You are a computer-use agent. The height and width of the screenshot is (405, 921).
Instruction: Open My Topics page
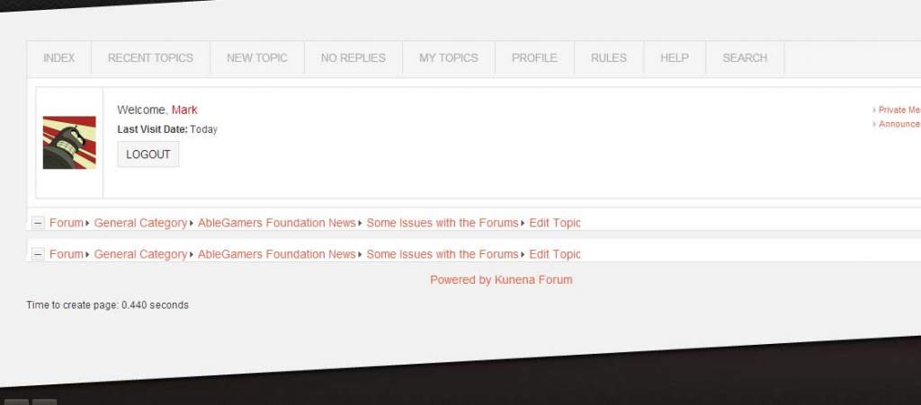click(x=449, y=57)
